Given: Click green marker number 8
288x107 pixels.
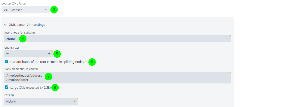Looking at the screenshot, I should coord(55,87).
